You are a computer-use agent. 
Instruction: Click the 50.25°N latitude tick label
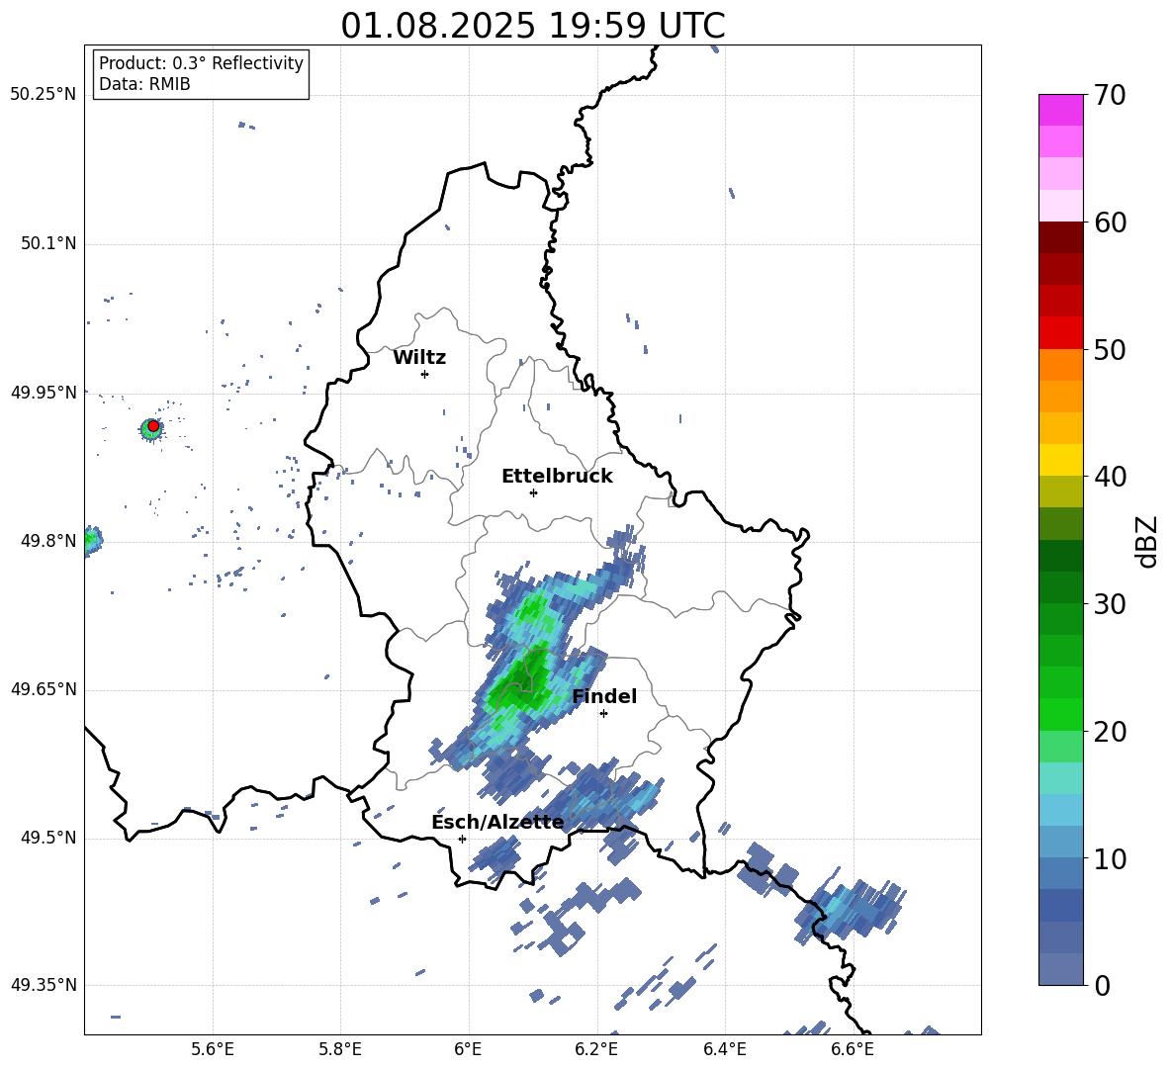coord(44,95)
